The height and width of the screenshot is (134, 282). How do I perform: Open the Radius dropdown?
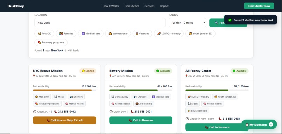pos(188,23)
